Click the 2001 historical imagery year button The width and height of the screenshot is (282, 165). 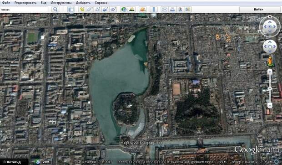click(x=46, y=162)
